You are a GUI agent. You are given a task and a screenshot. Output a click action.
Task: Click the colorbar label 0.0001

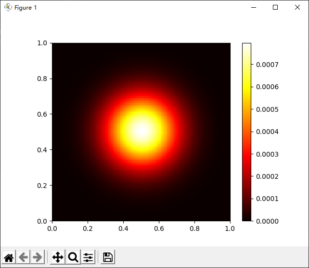267,199
